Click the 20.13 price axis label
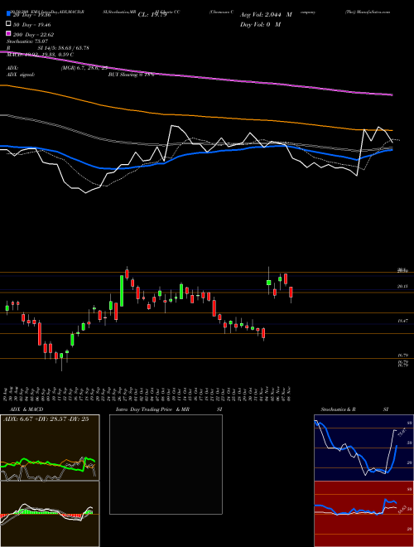The width and height of the screenshot is (414, 547). click(402, 287)
